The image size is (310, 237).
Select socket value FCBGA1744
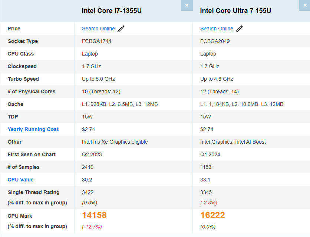[96, 41]
